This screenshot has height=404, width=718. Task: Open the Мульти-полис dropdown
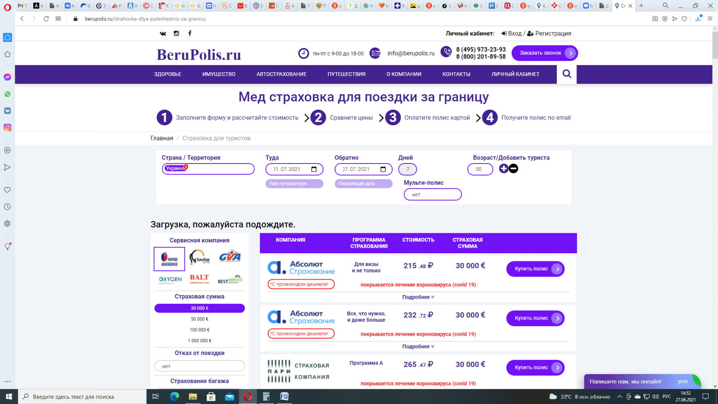432,194
